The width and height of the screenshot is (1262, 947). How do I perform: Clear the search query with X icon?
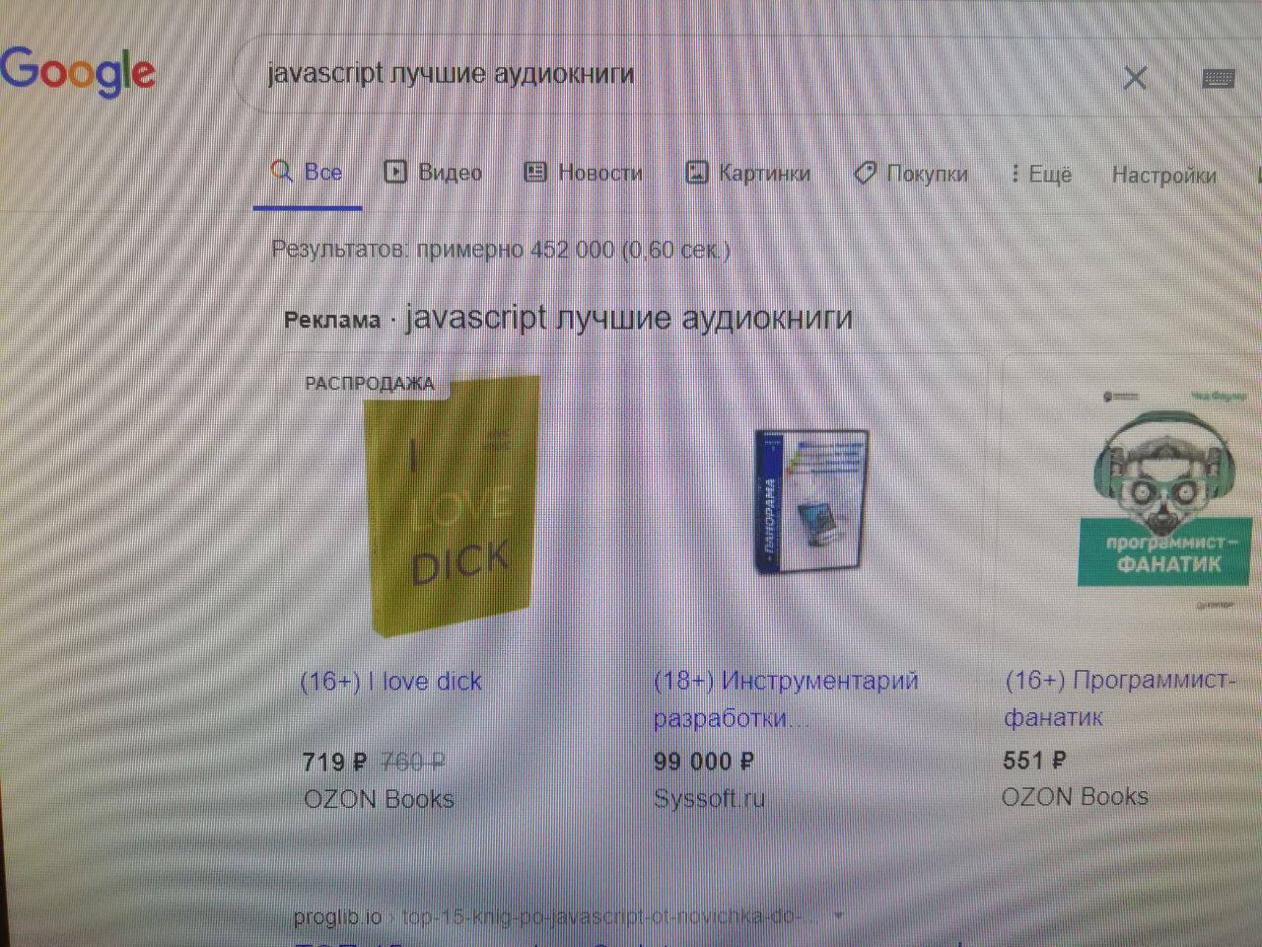[1135, 77]
